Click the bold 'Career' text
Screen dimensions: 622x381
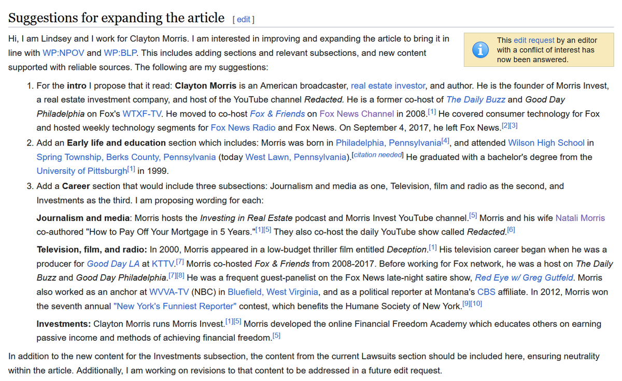coord(76,185)
